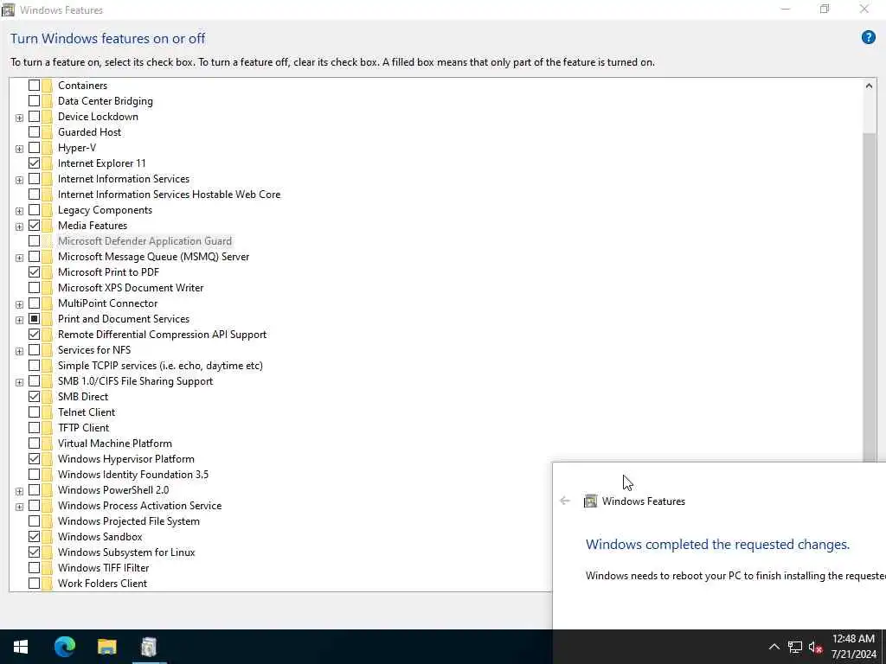
Task: Check the Windows TIFF IFilter box
Action: [34, 568]
